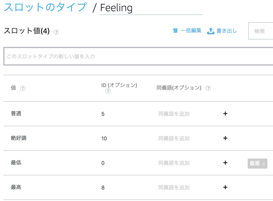
Task: Edit the Feeling slot type name field
Action: pos(151,8)
